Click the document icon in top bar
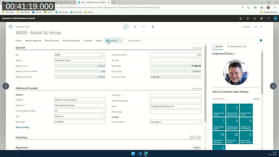279x157 pixels. 241,18
